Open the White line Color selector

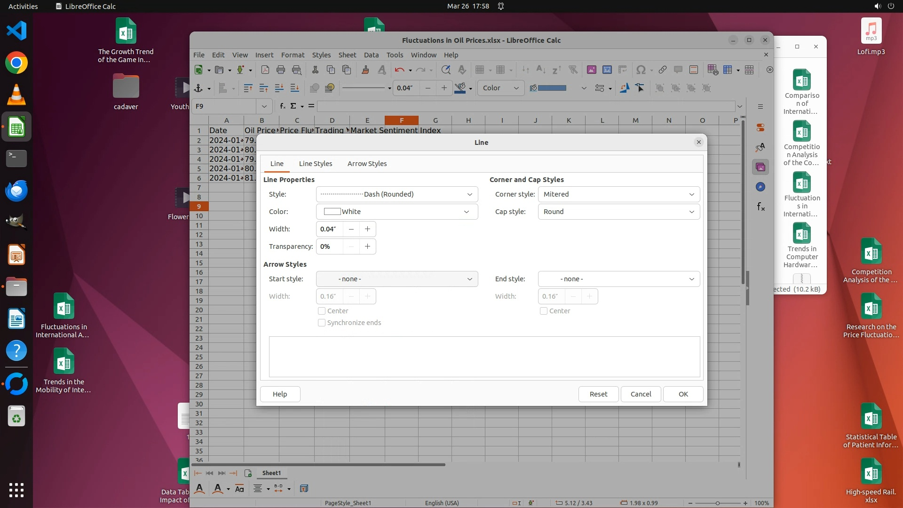pyautogui.click(x=396, y=212)
